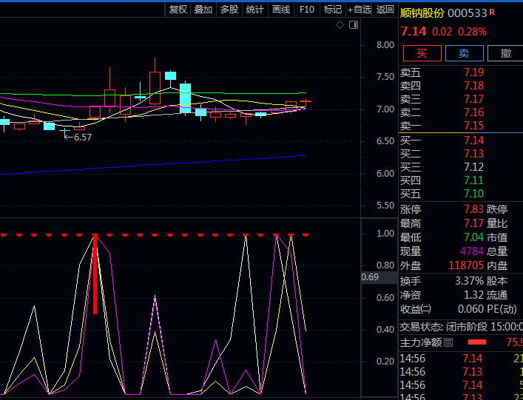Select 卖五 price 7.19
This screenshot has height=400, width=523.
(474, 72)
